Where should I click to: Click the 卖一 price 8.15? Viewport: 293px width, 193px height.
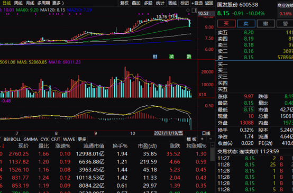[x=249, y=57]
